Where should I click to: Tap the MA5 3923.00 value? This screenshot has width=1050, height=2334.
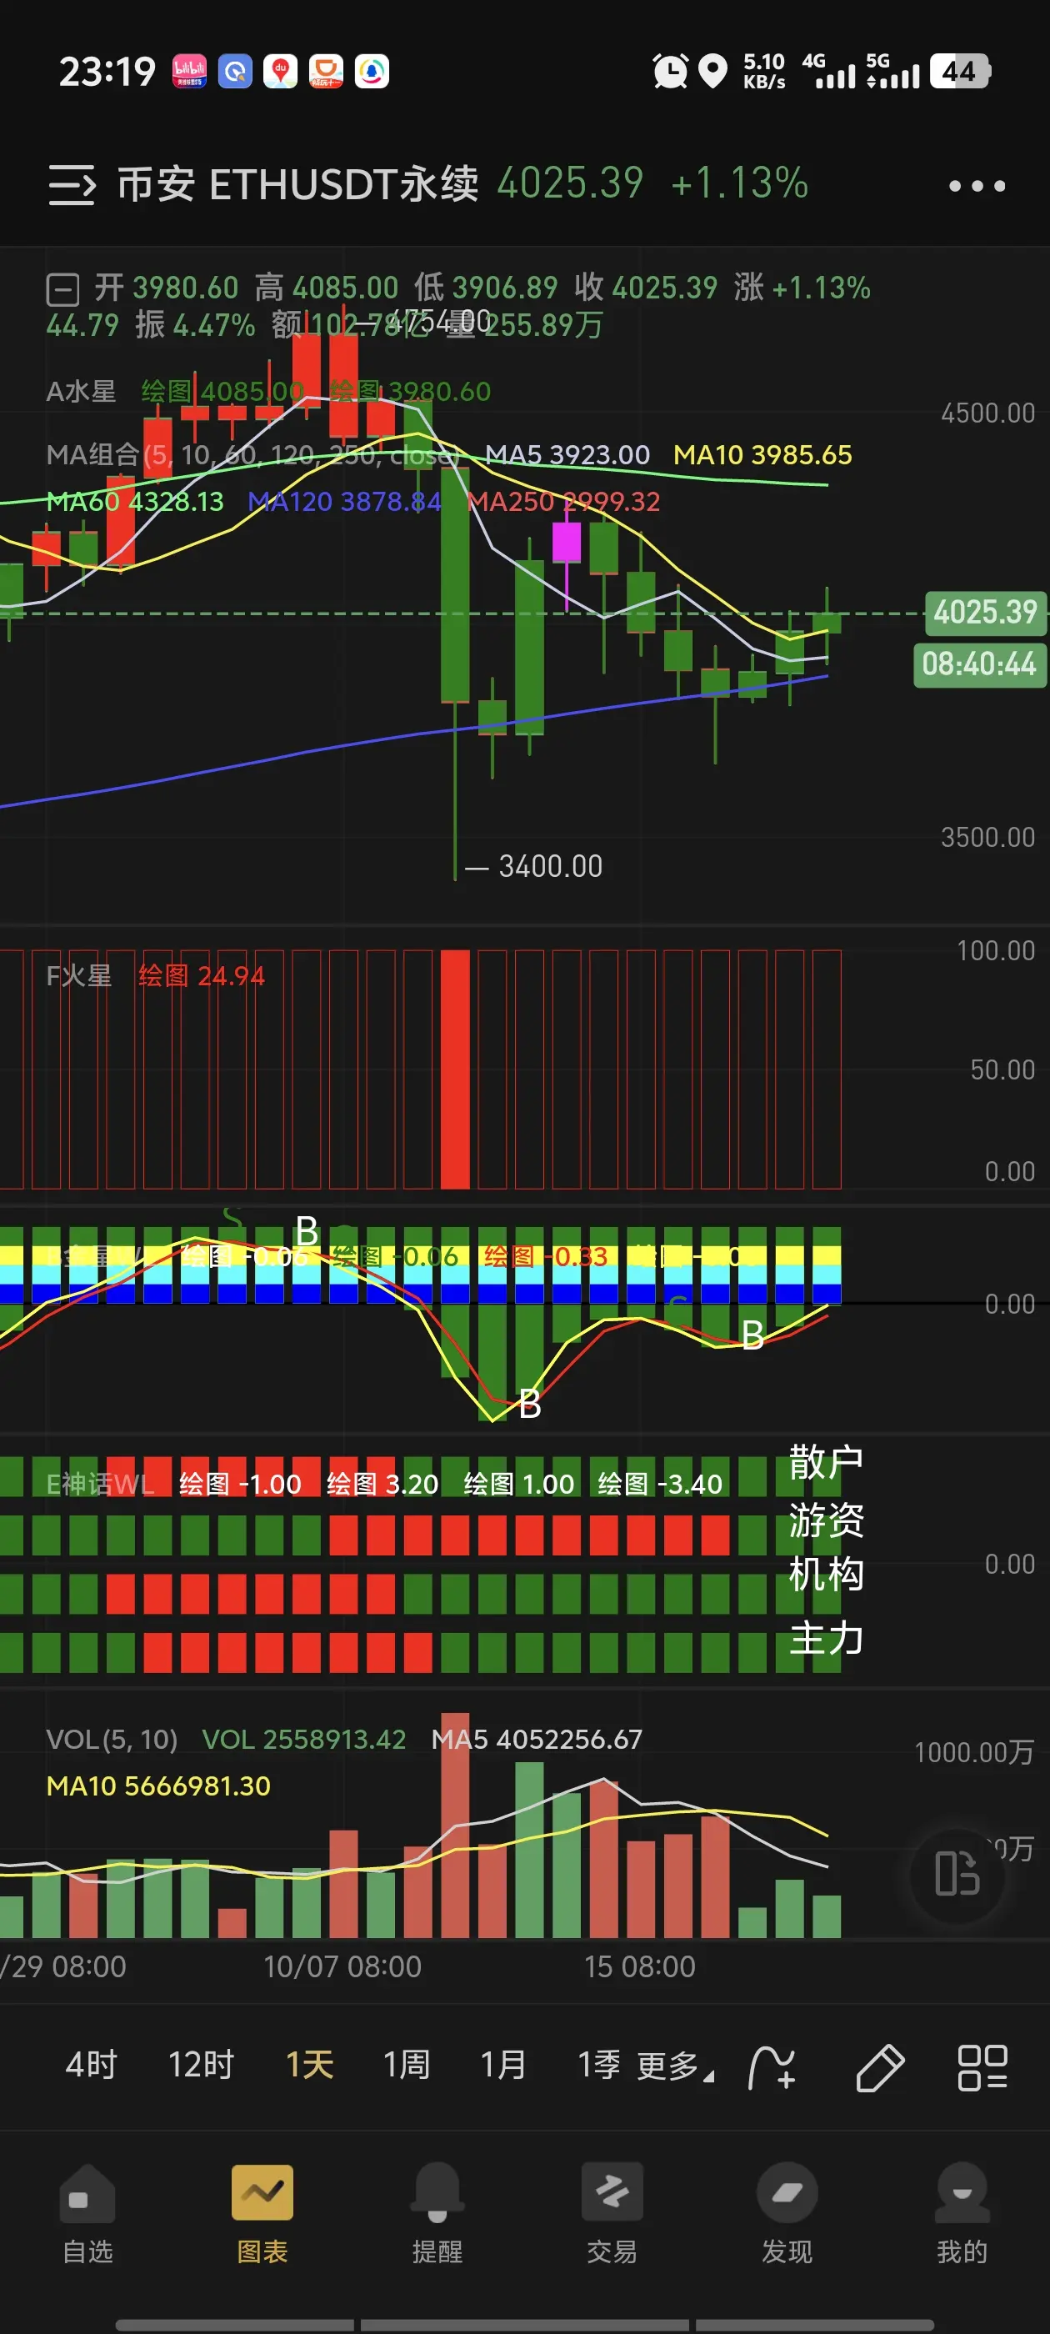pos(567,454)
